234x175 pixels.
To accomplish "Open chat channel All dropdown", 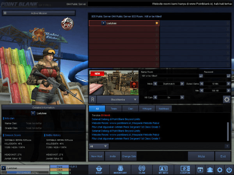I will coord(99,146).
